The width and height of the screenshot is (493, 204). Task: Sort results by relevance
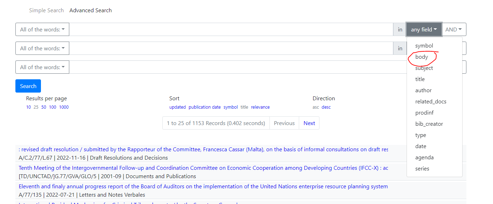[x=260, y=107]
